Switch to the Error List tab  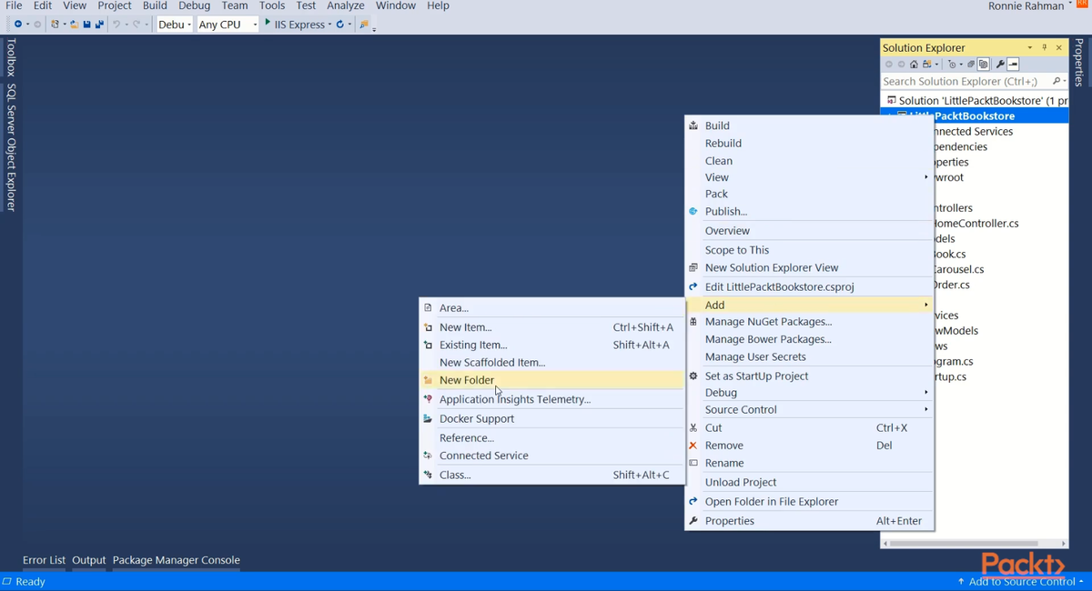click(x=44, y=560)
